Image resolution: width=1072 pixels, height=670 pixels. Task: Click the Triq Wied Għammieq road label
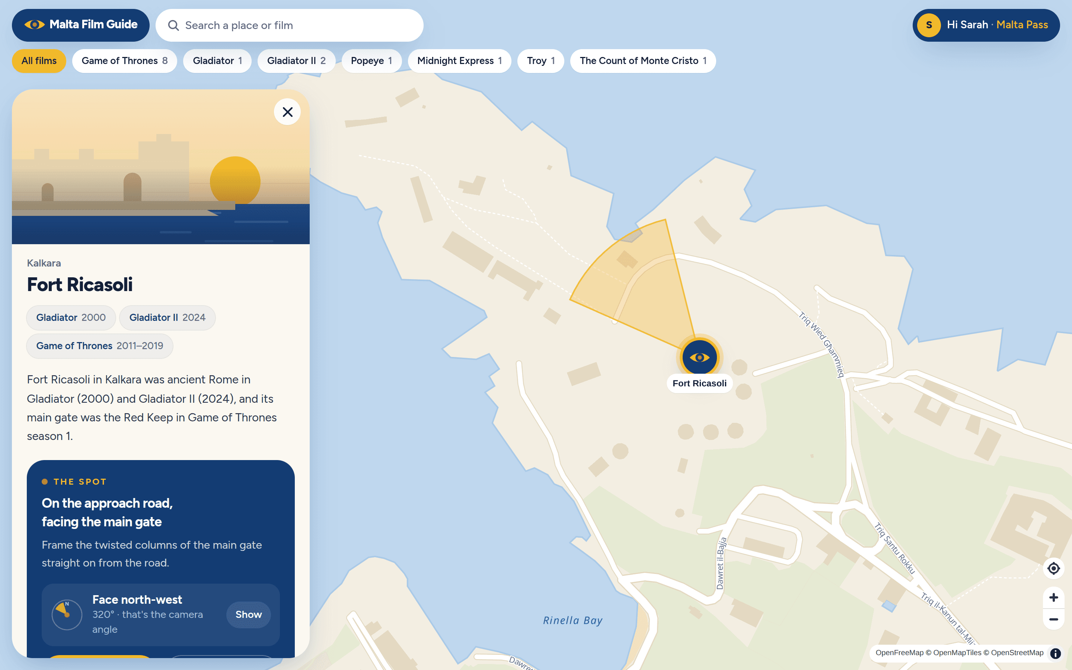click(822, 344)
